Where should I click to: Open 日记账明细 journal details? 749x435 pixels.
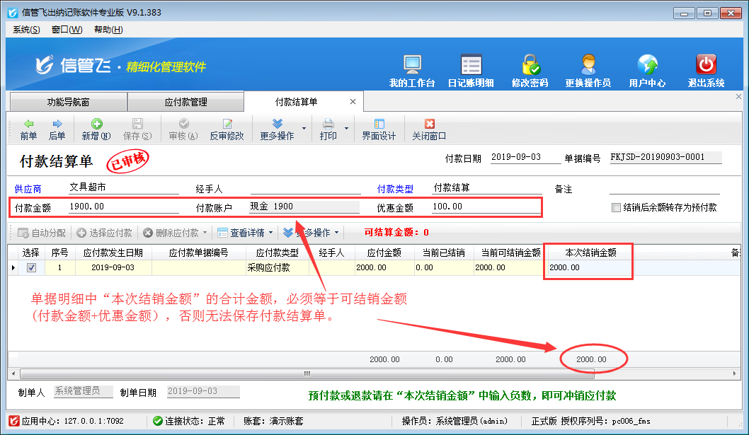(x=471, y=70)
